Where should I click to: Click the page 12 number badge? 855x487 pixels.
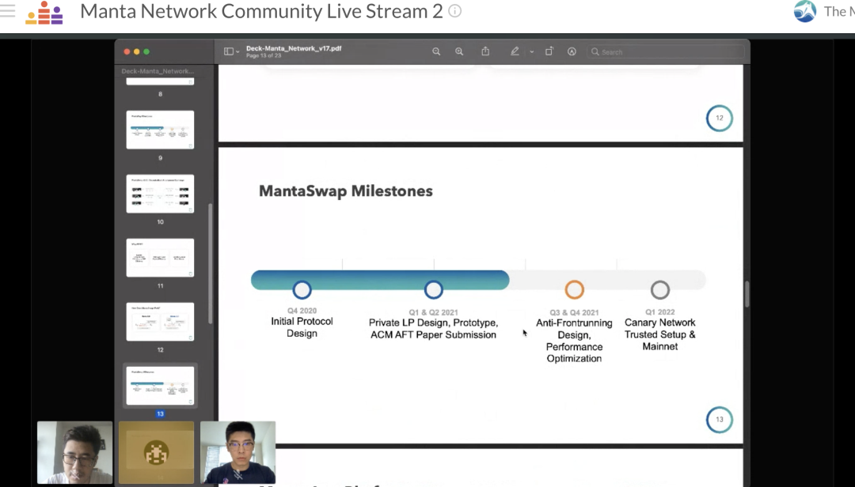(719, 119)
